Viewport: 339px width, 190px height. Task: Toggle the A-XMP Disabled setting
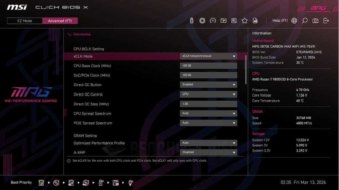point(208,152)
